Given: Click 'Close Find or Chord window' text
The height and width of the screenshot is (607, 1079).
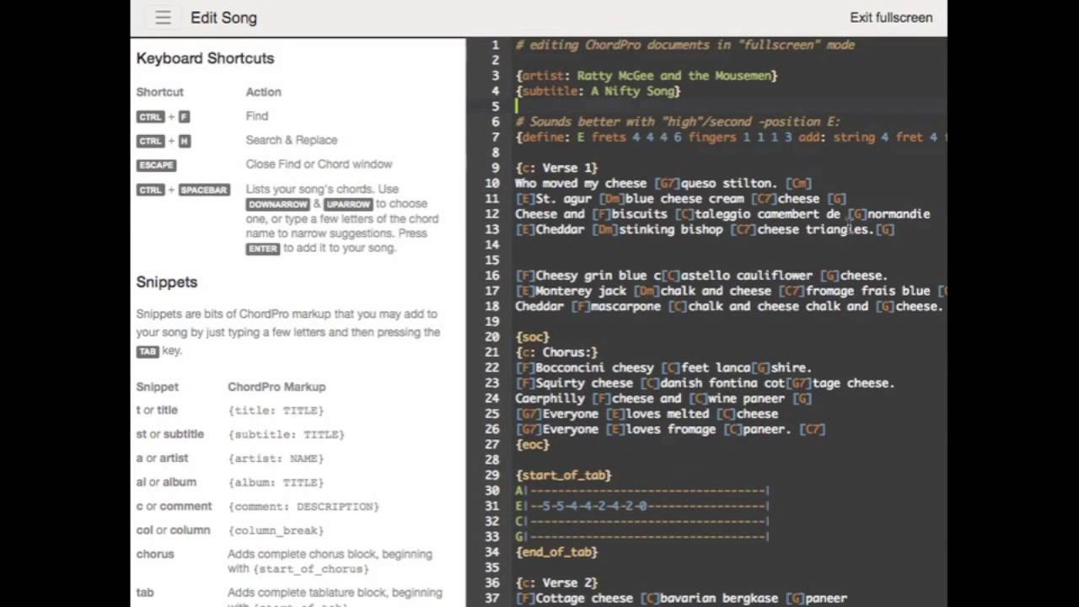Looking at the screenshot, I should pyautogui.click(x=319, y=164).
